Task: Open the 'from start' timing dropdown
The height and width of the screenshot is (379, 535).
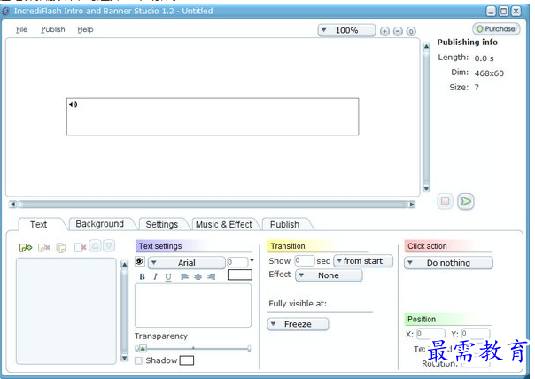Action: [x=363, y=261]
